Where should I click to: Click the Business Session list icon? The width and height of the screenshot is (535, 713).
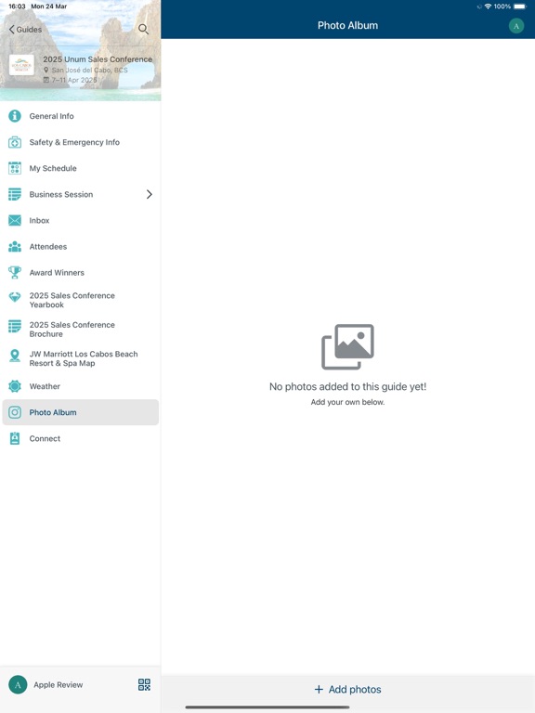point(15,194)
